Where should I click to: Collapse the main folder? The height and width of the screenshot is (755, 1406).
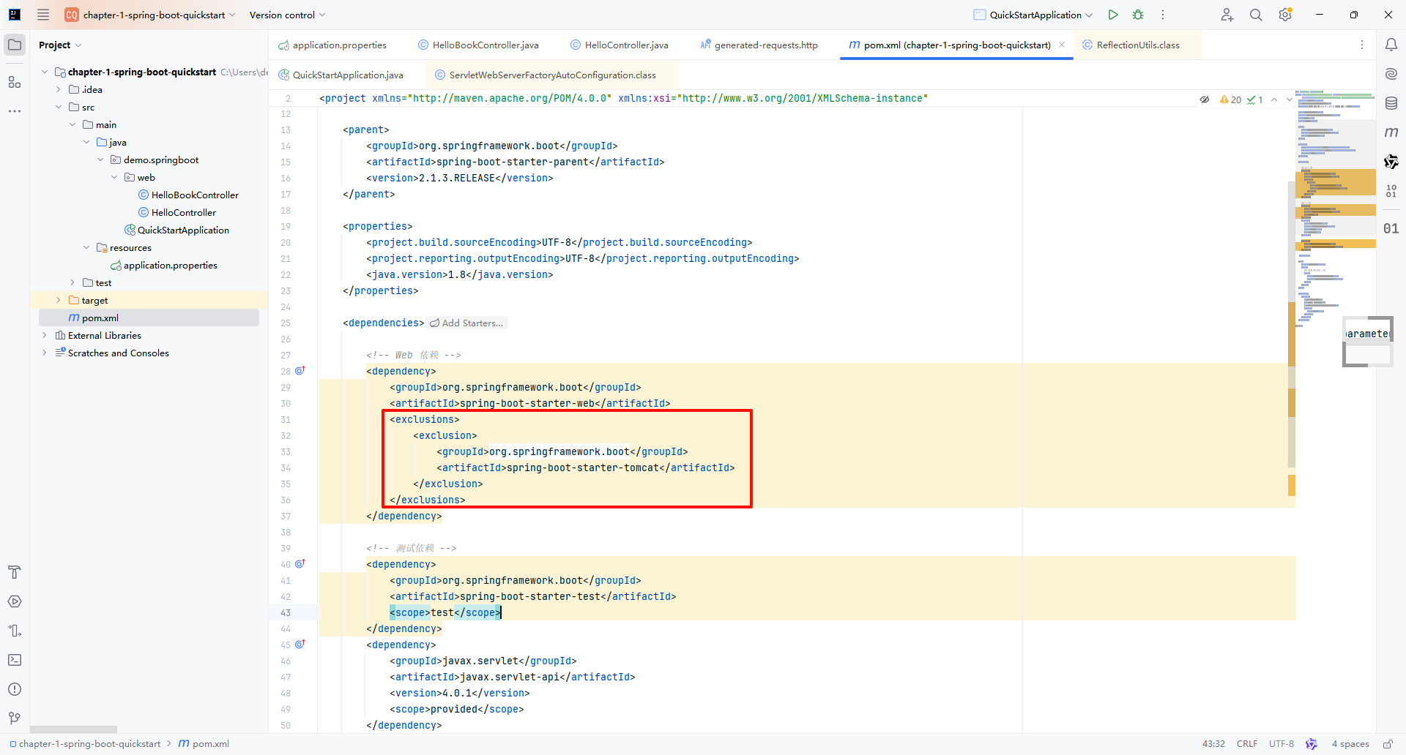pyautogui.click(x=72, y=124)
